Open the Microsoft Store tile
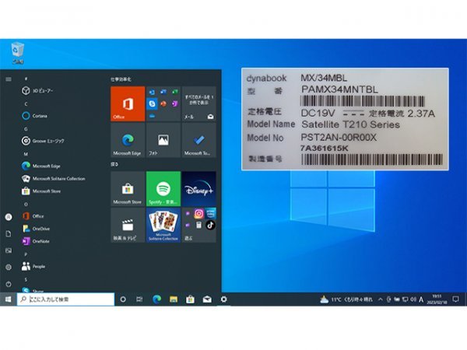The width and height of the screenshot is (467, 350). [128, 189]
